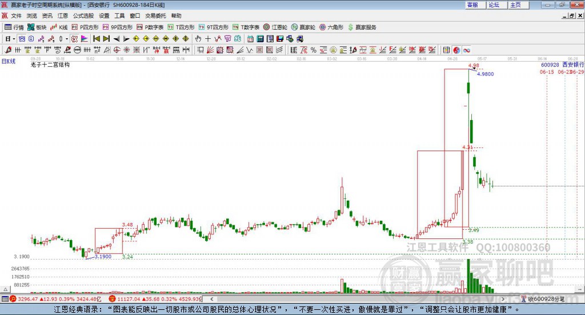Toggle the yin-yang taiji icon

(456, 50)
